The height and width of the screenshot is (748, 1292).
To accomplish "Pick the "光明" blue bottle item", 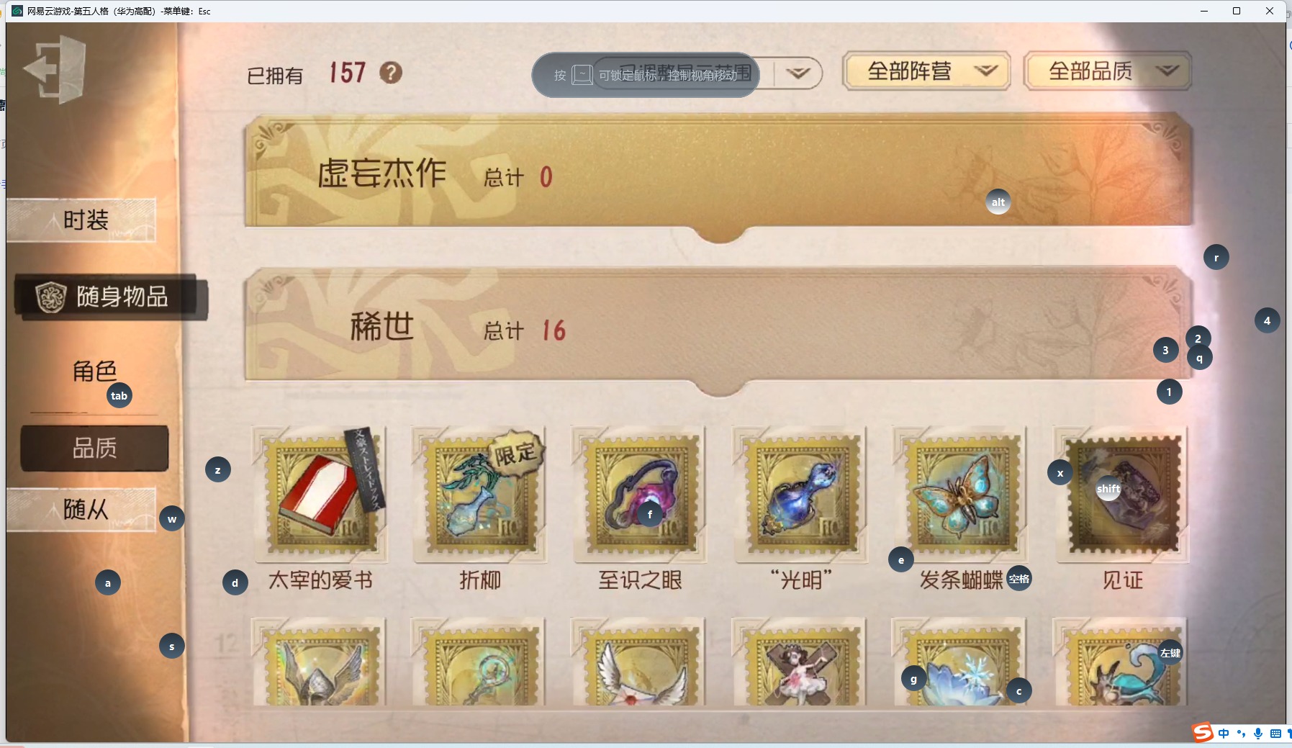I will [800, 494].
